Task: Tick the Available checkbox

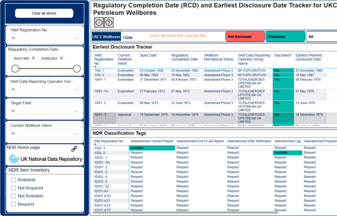Action: (x=13, y=180)
